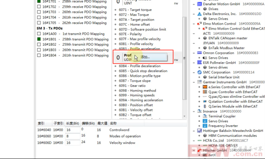This screenshot has height=159, width=265.
Task: Click the ESR Servo drives group icon
Action: point(205,67)
